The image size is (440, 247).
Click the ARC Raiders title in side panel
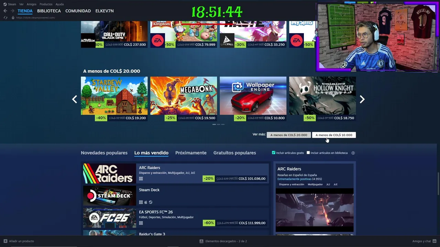click(289, 169)
